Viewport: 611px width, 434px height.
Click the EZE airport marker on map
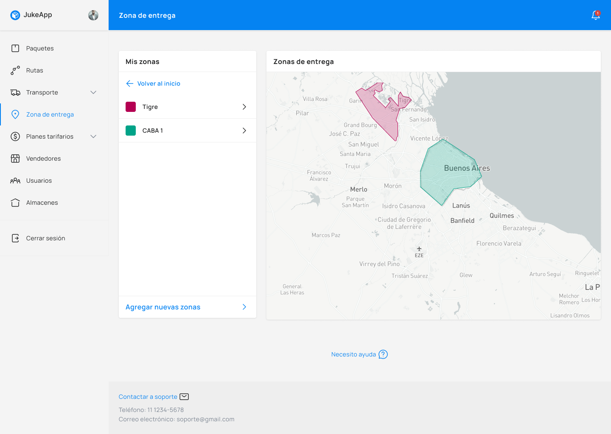419,252
